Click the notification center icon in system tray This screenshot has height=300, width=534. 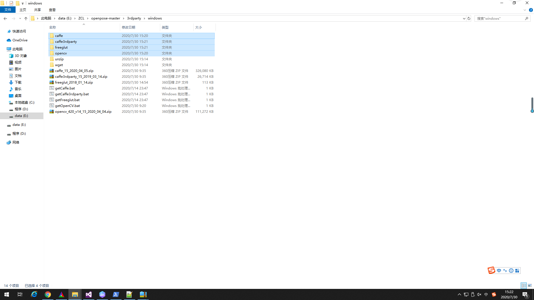(525, 294)
